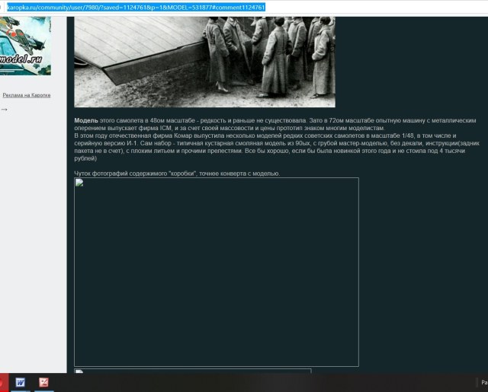Click the broken image icon in large frame
Viewport: 488px width, 392px height.
click(x=79, y=183)
